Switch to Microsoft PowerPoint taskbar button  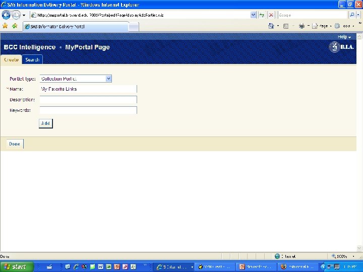pos(256,267)
